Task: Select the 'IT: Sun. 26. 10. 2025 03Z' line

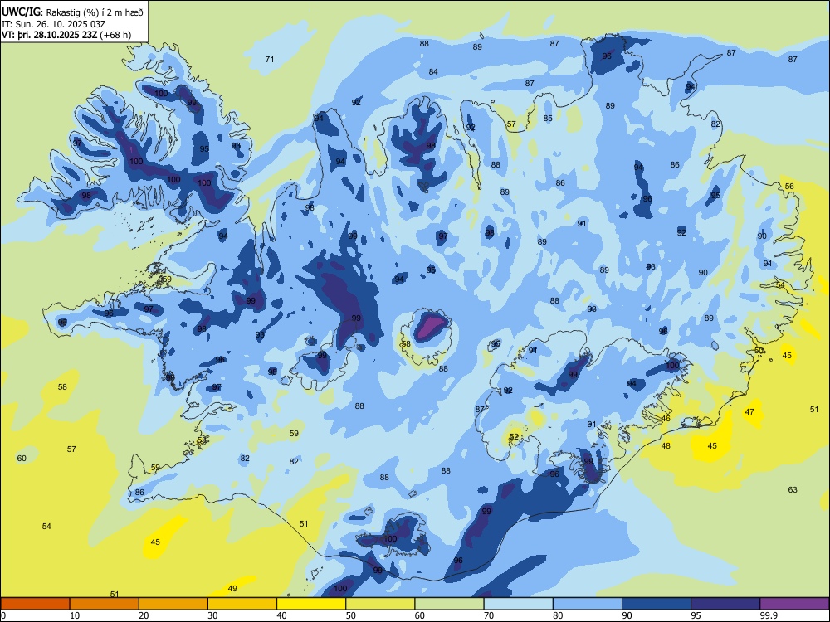Action: pos(53,24)
